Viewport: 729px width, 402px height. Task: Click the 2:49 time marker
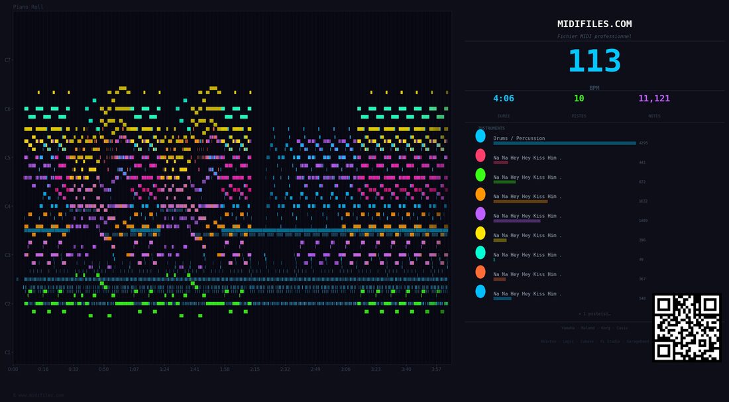[x=315, y=370]
